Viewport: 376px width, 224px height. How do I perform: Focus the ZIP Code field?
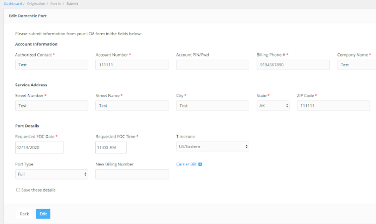click(x=333, y=106)
